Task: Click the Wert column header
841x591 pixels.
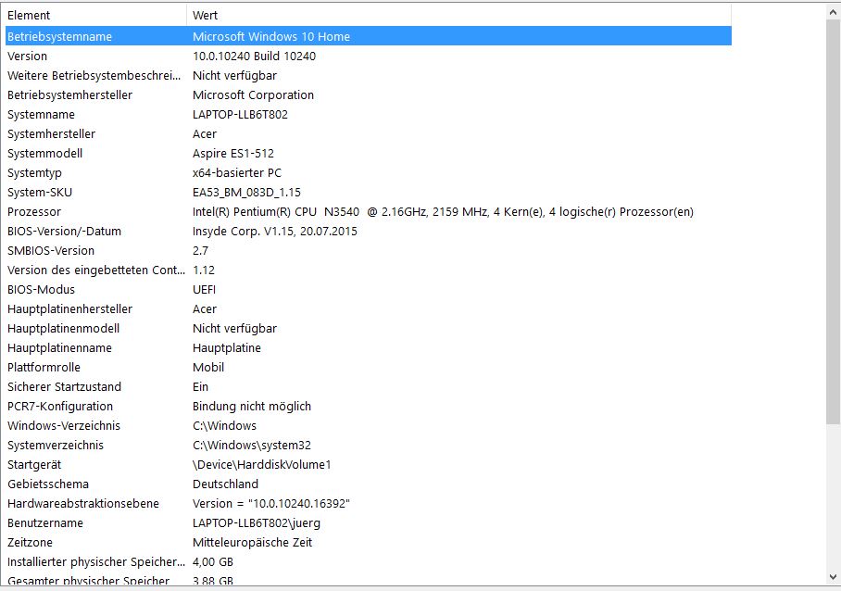Action: (x=458, y=15)
